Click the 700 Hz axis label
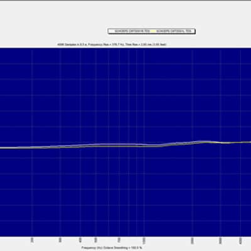The width and height of the screenshot is (251, 251). click(x=119, y=240)
